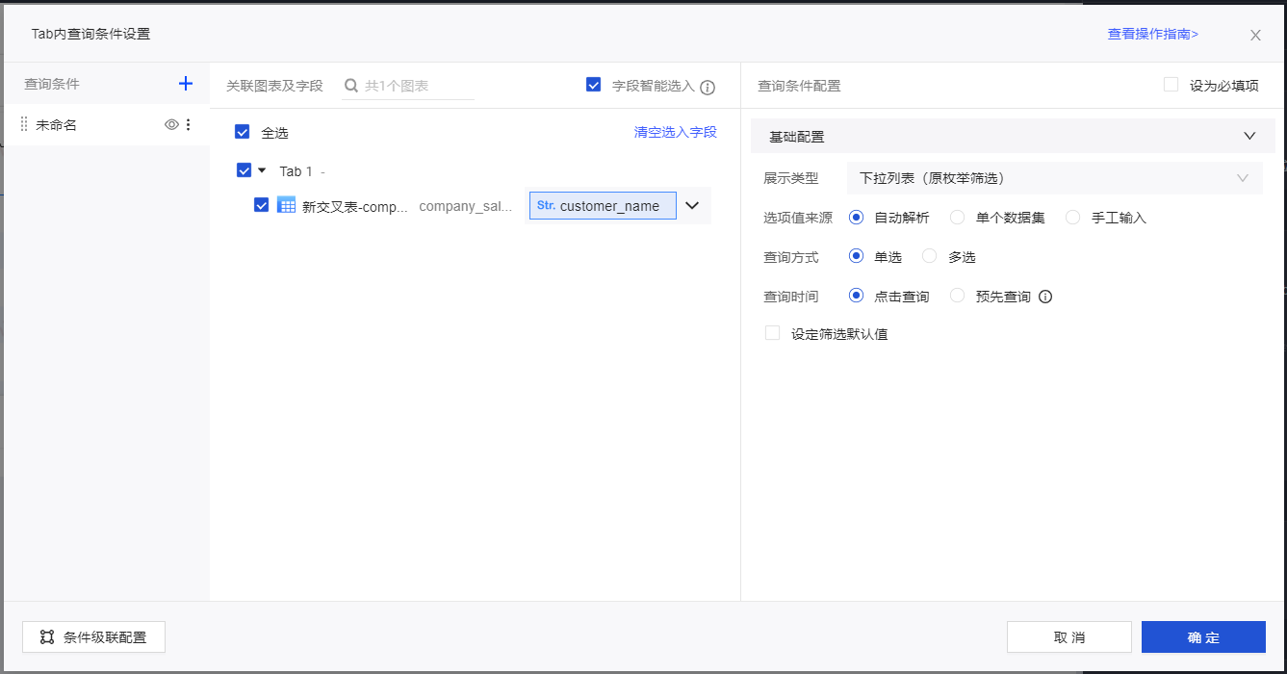Click the info icon beside 预先查询
The height and width of the screenshot is (674, 1287).
click(x=1045, y=297)
